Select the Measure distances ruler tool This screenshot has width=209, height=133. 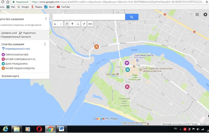point(90,24)
